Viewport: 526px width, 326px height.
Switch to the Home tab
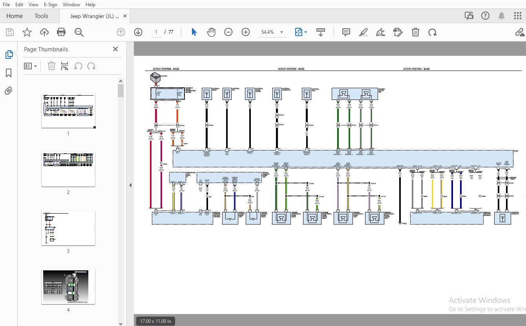click(15, 16)
